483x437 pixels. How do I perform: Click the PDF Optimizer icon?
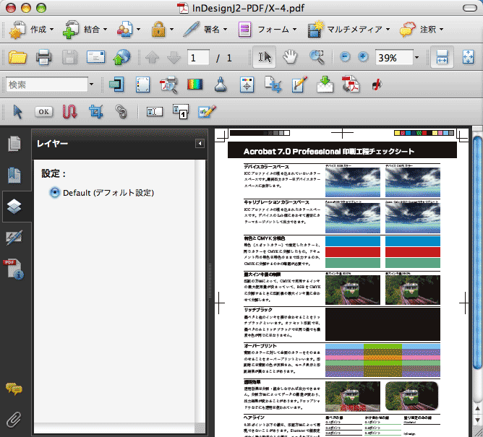click(351, 85)
